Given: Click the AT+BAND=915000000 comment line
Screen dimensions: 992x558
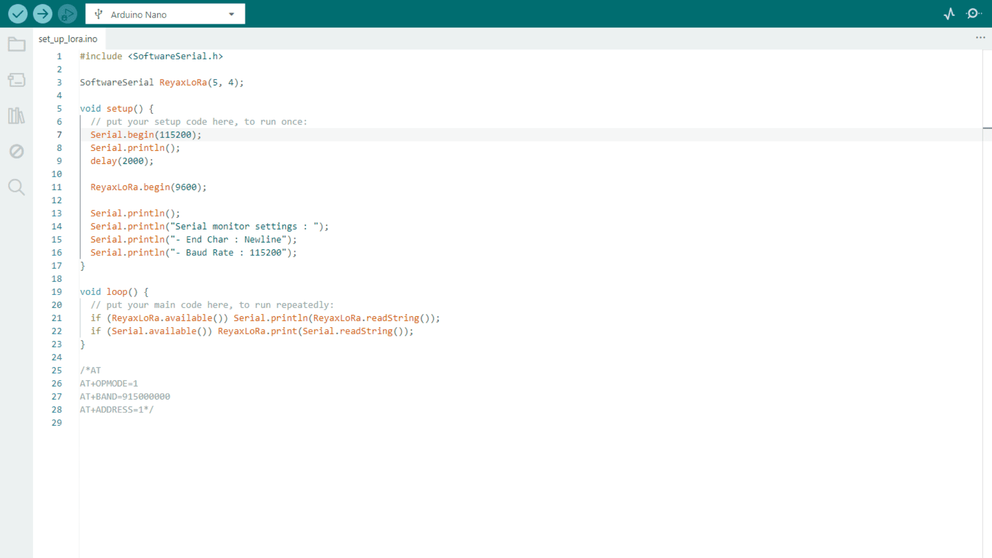Looking at the screenshot, I should [125, 397].
